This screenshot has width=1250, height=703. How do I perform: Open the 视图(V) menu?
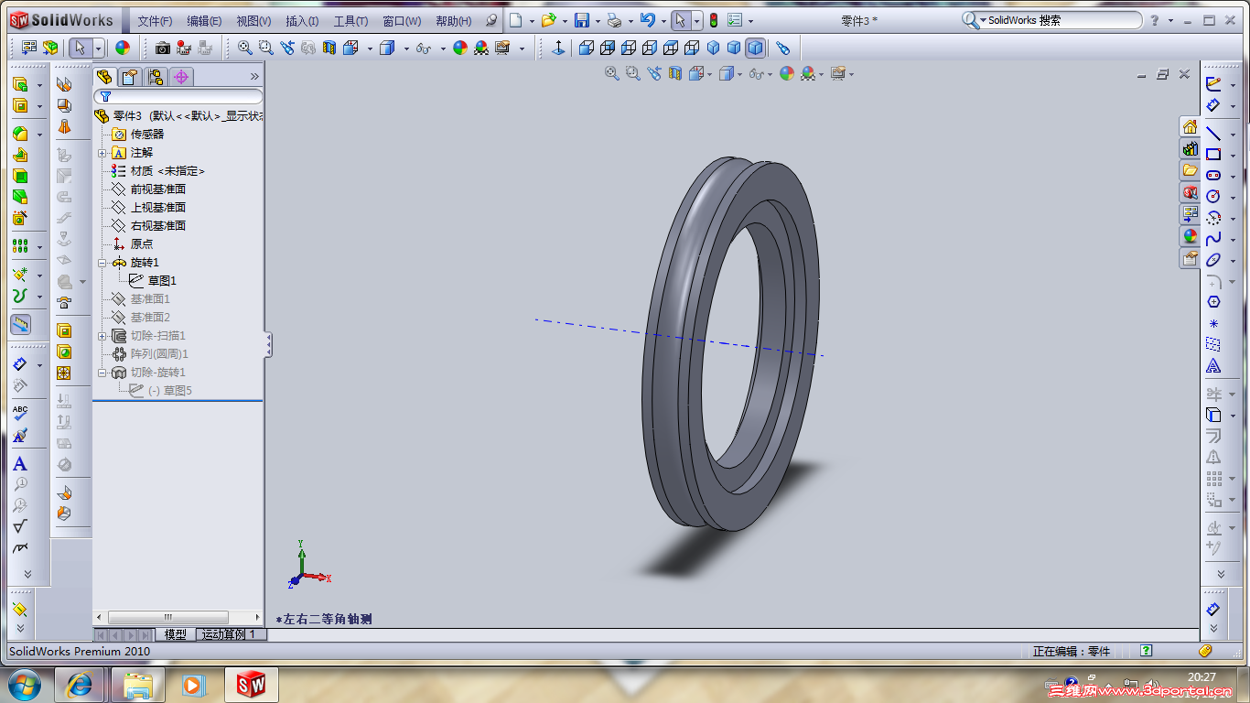(x=253, y=21)
